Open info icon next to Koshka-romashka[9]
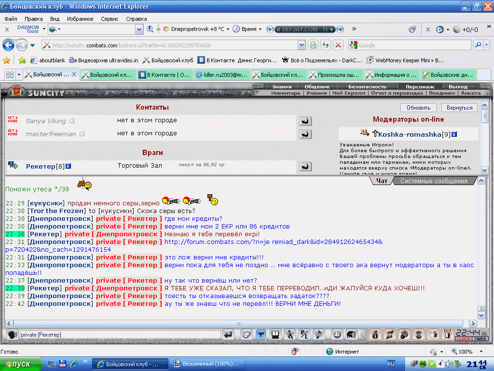This screenshot has height=371, width=494. point(454,134)
